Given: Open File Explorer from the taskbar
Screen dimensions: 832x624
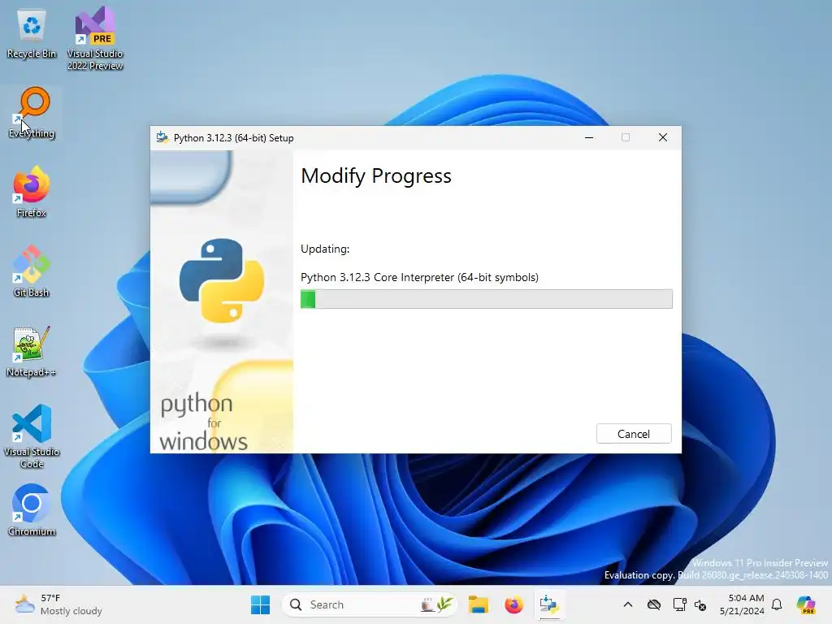Looking at the screenshot, I should pos(478,604).
